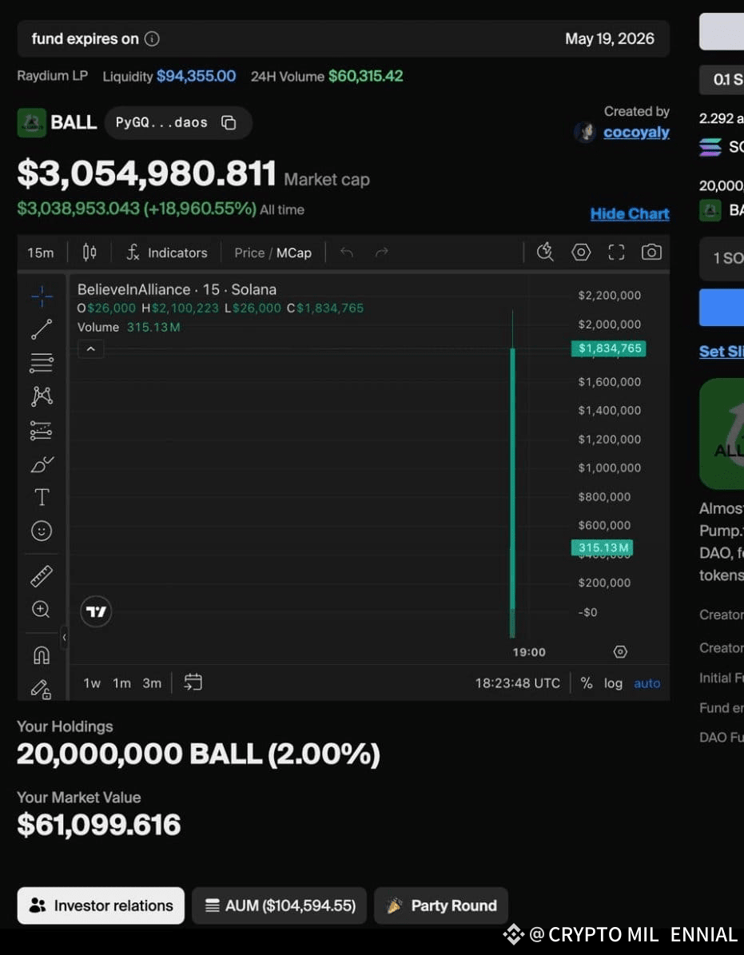Show fund expiry info tooltip icon
Viewport: 744px width, 955px height.
coord(152,39)
